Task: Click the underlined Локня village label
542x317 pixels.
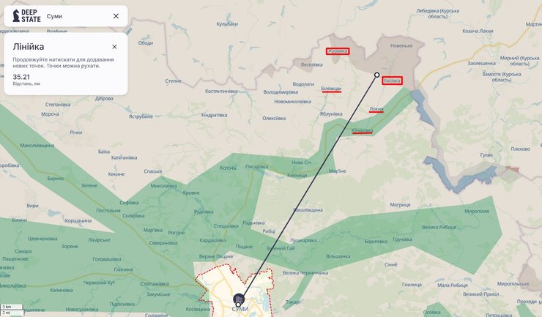Action: coord(376,109)
